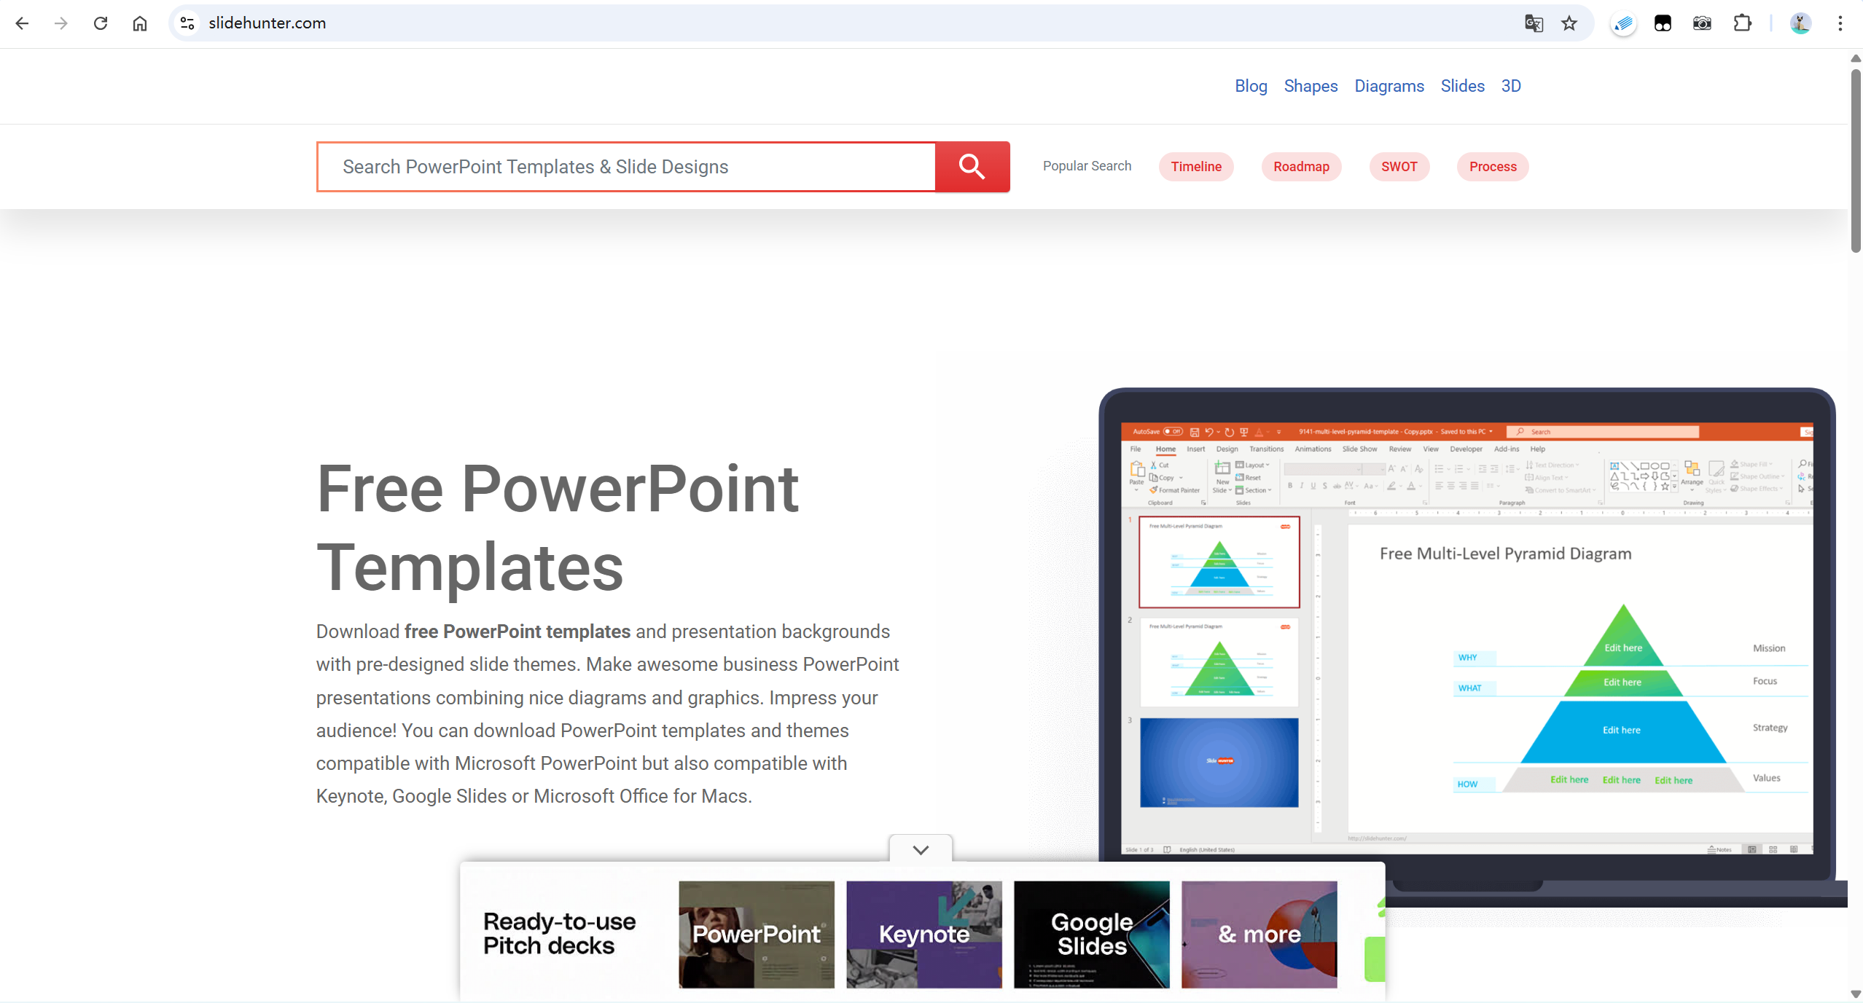This screenshot has height=1003, width=1863.
Task: View site information icon in address bar
Action: (187, 23)
